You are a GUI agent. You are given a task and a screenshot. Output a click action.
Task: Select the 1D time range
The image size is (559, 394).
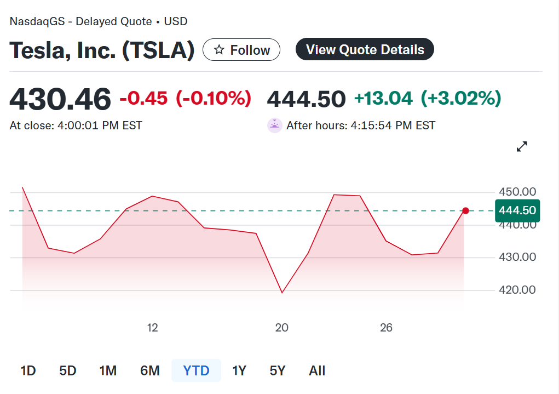coord(28,371)
